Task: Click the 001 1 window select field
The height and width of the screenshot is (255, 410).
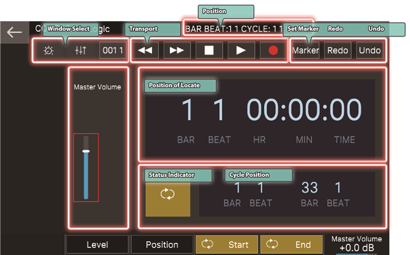Action: 113,51
